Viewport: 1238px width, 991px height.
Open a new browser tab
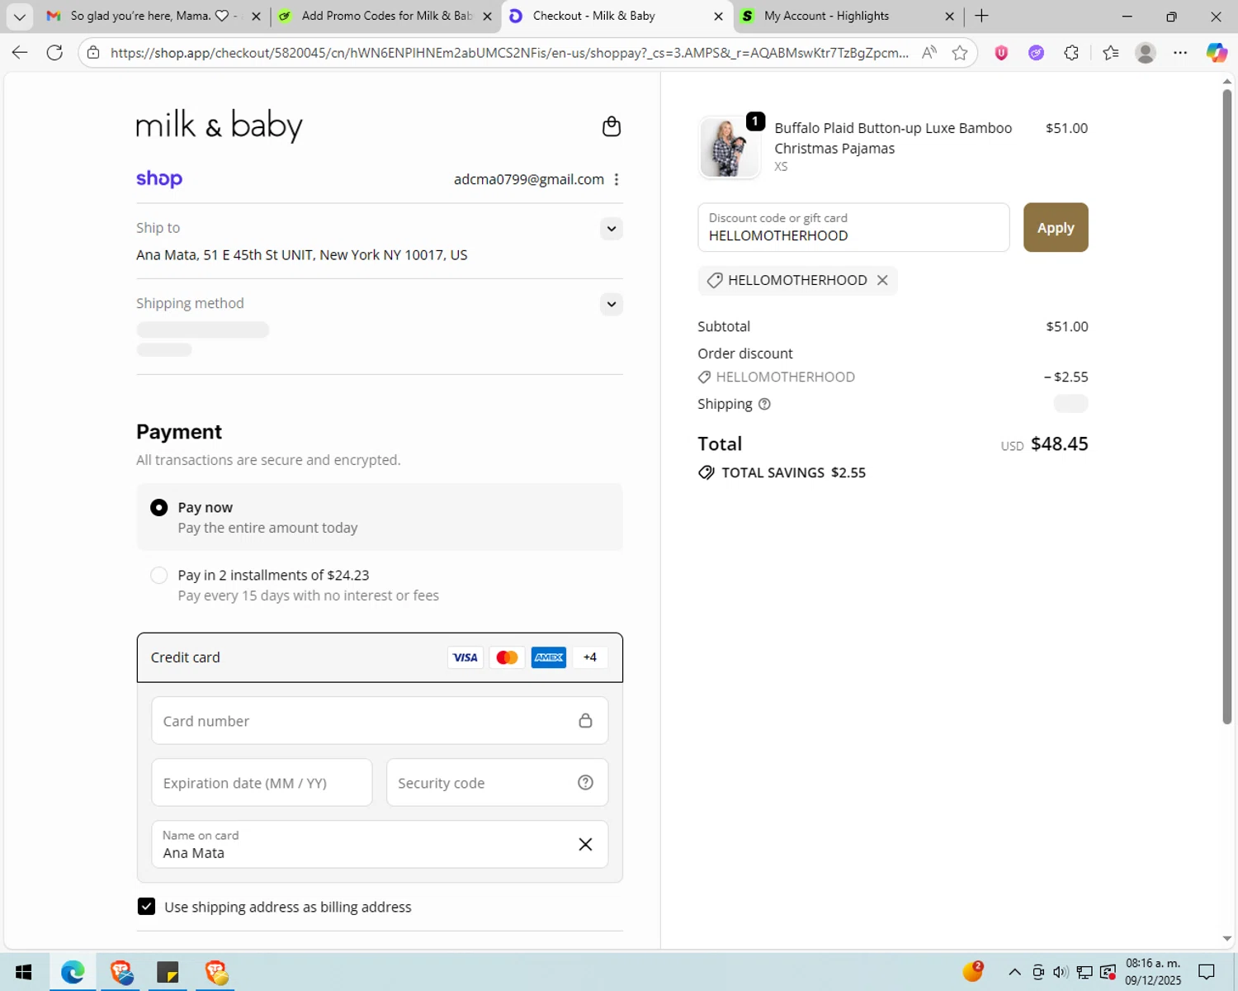(x=981, y=16)
